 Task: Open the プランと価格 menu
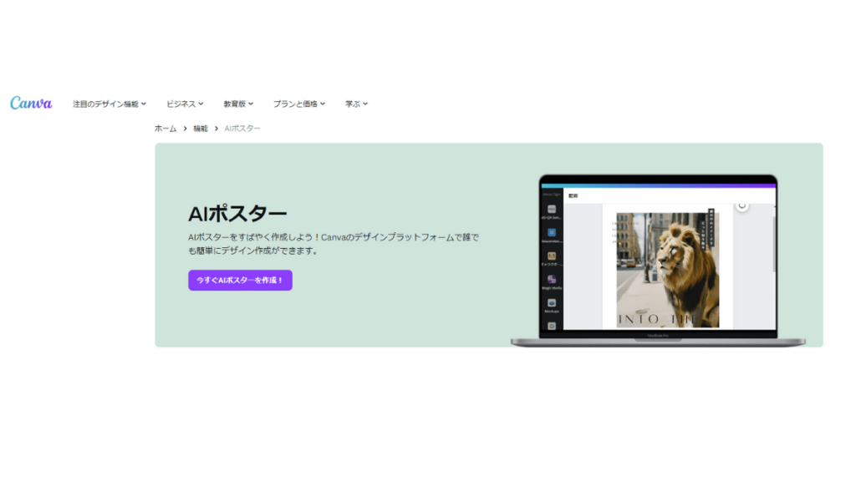point(298,104)
